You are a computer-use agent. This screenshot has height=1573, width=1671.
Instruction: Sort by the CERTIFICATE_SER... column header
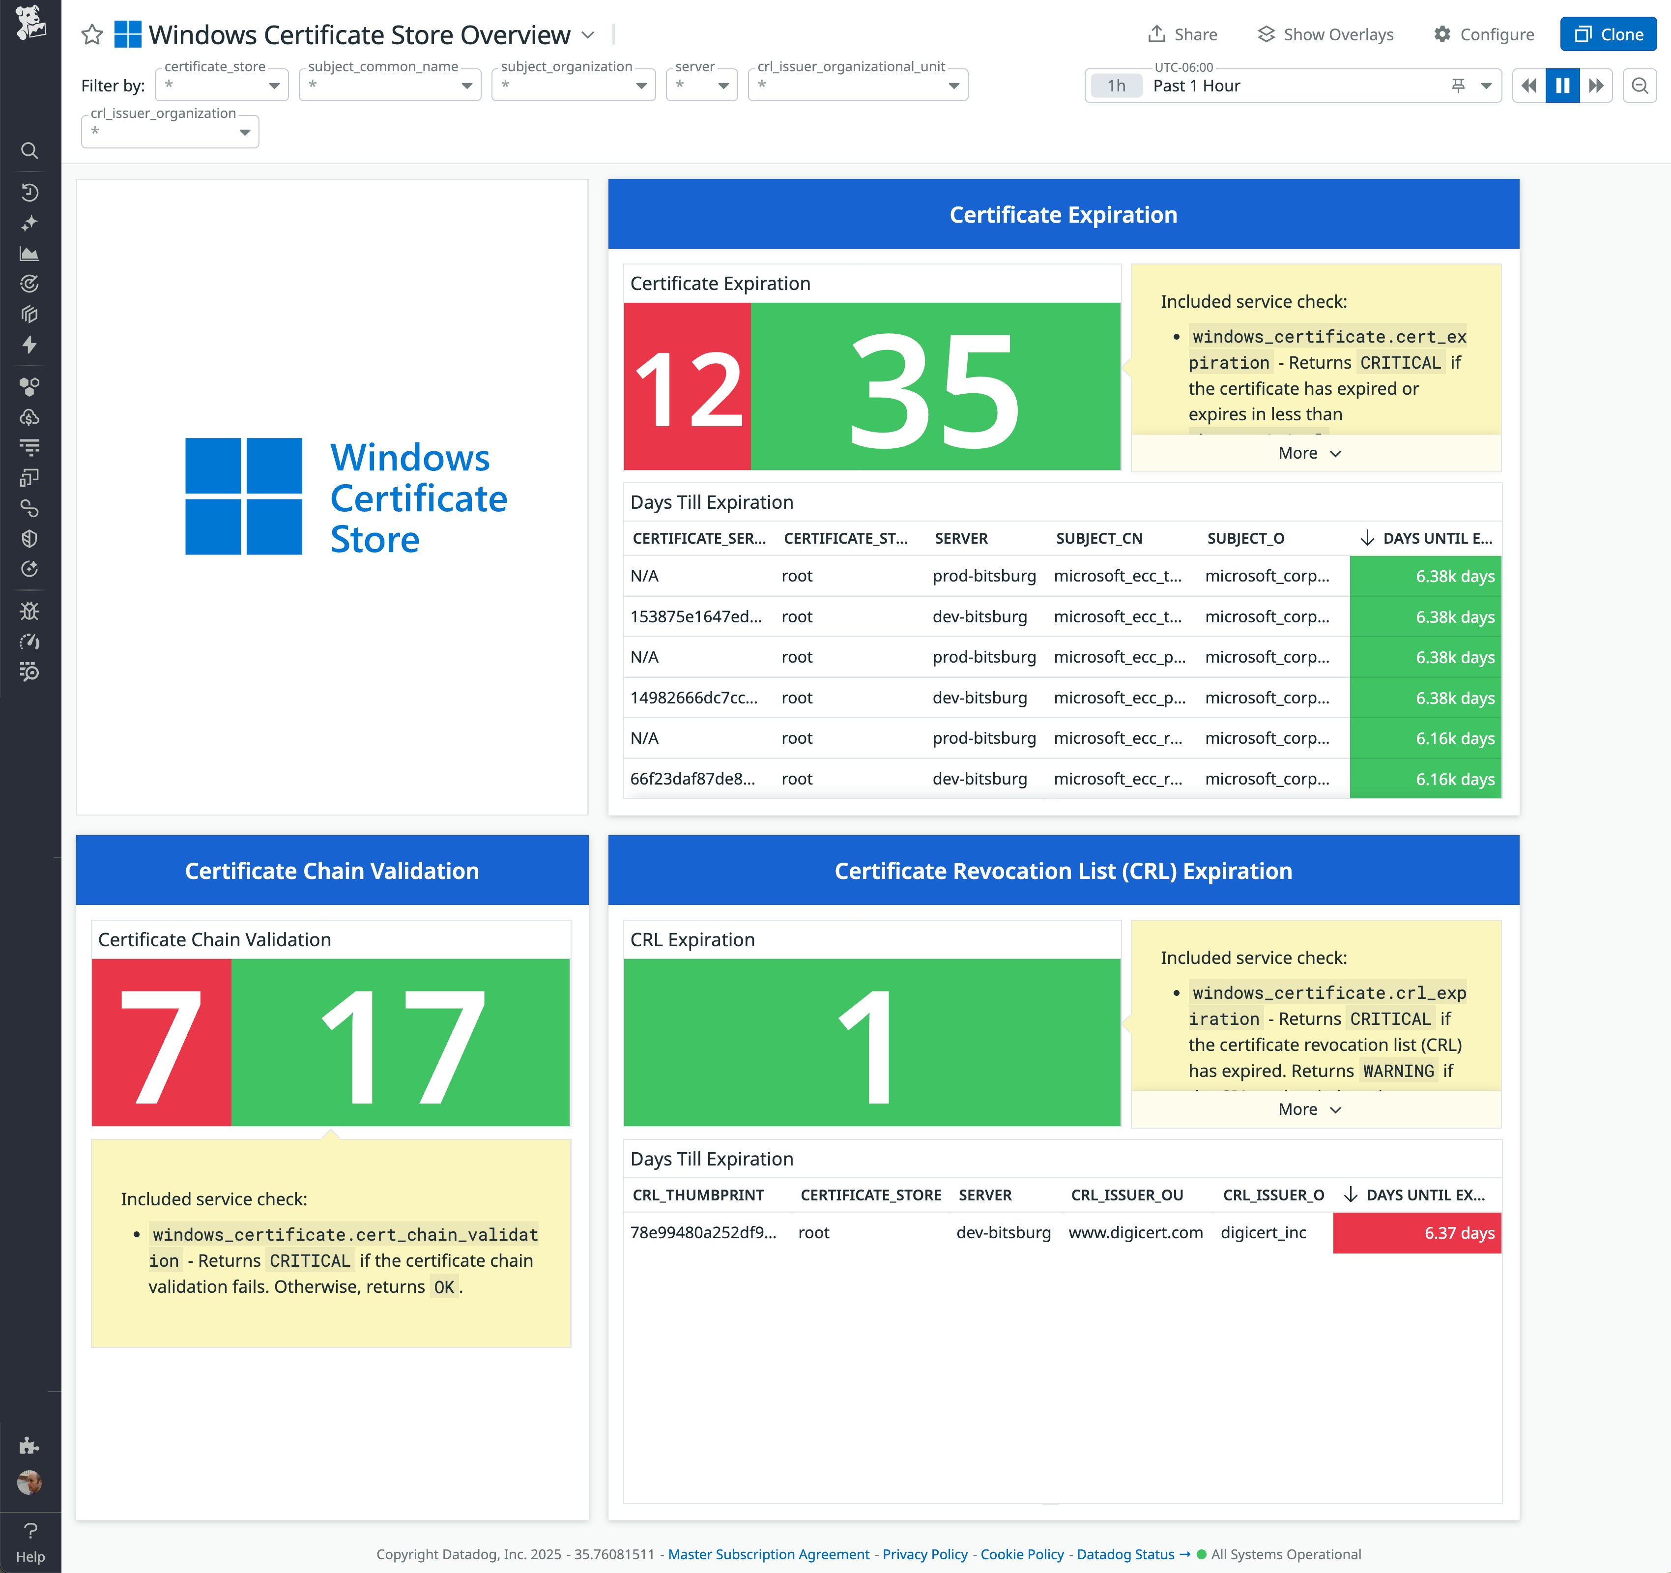tap(699, 538)
